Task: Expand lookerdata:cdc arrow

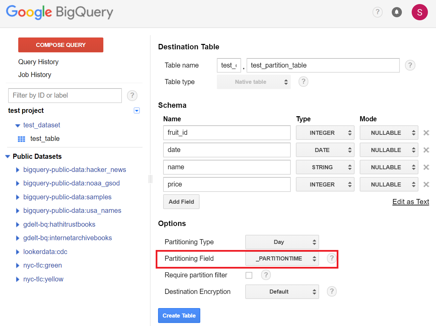Action: click(x=18, y=252)
